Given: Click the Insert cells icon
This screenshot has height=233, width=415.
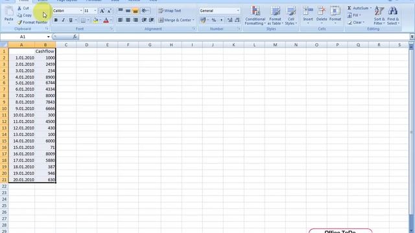Looking at the screenshot, I should [x=308, y=11].
